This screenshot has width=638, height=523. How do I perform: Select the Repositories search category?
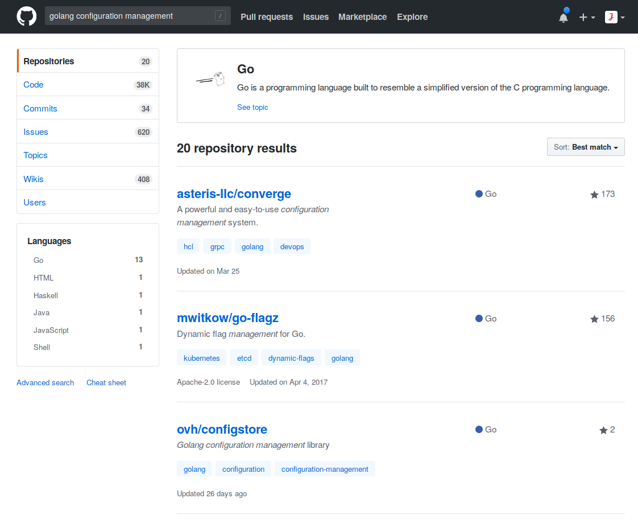[x=88, y=61]
